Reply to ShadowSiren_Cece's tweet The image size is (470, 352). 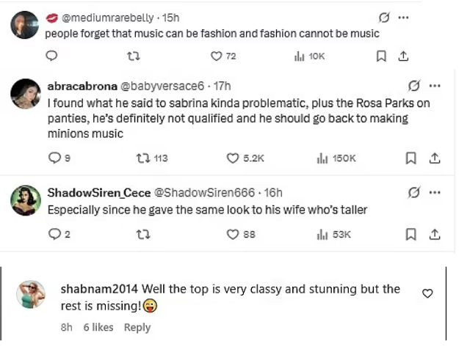coord(53,234)
